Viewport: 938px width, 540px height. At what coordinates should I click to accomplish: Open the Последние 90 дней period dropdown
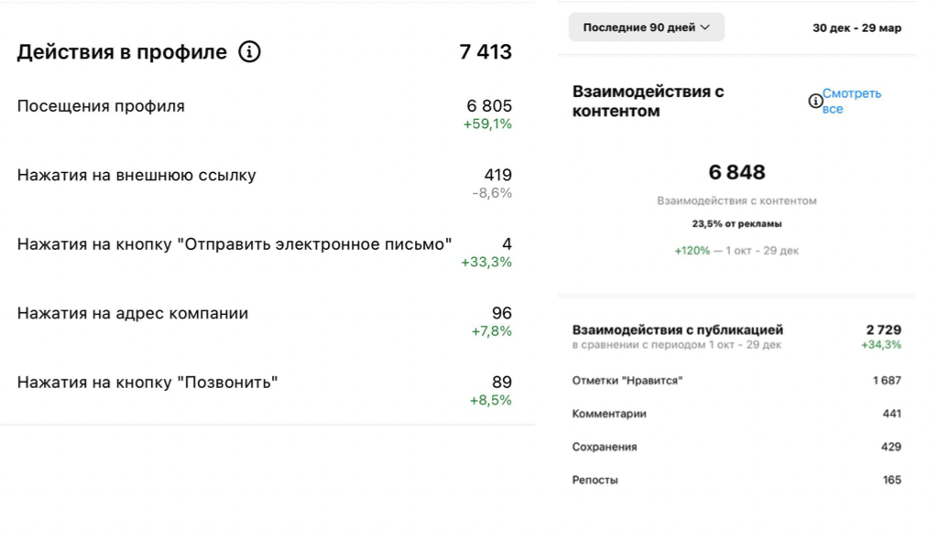(x=646, y=27)
